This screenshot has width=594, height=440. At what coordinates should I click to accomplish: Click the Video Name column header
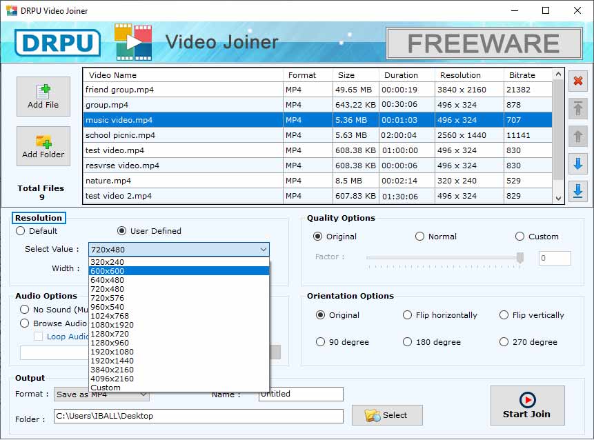click(183, 75)
